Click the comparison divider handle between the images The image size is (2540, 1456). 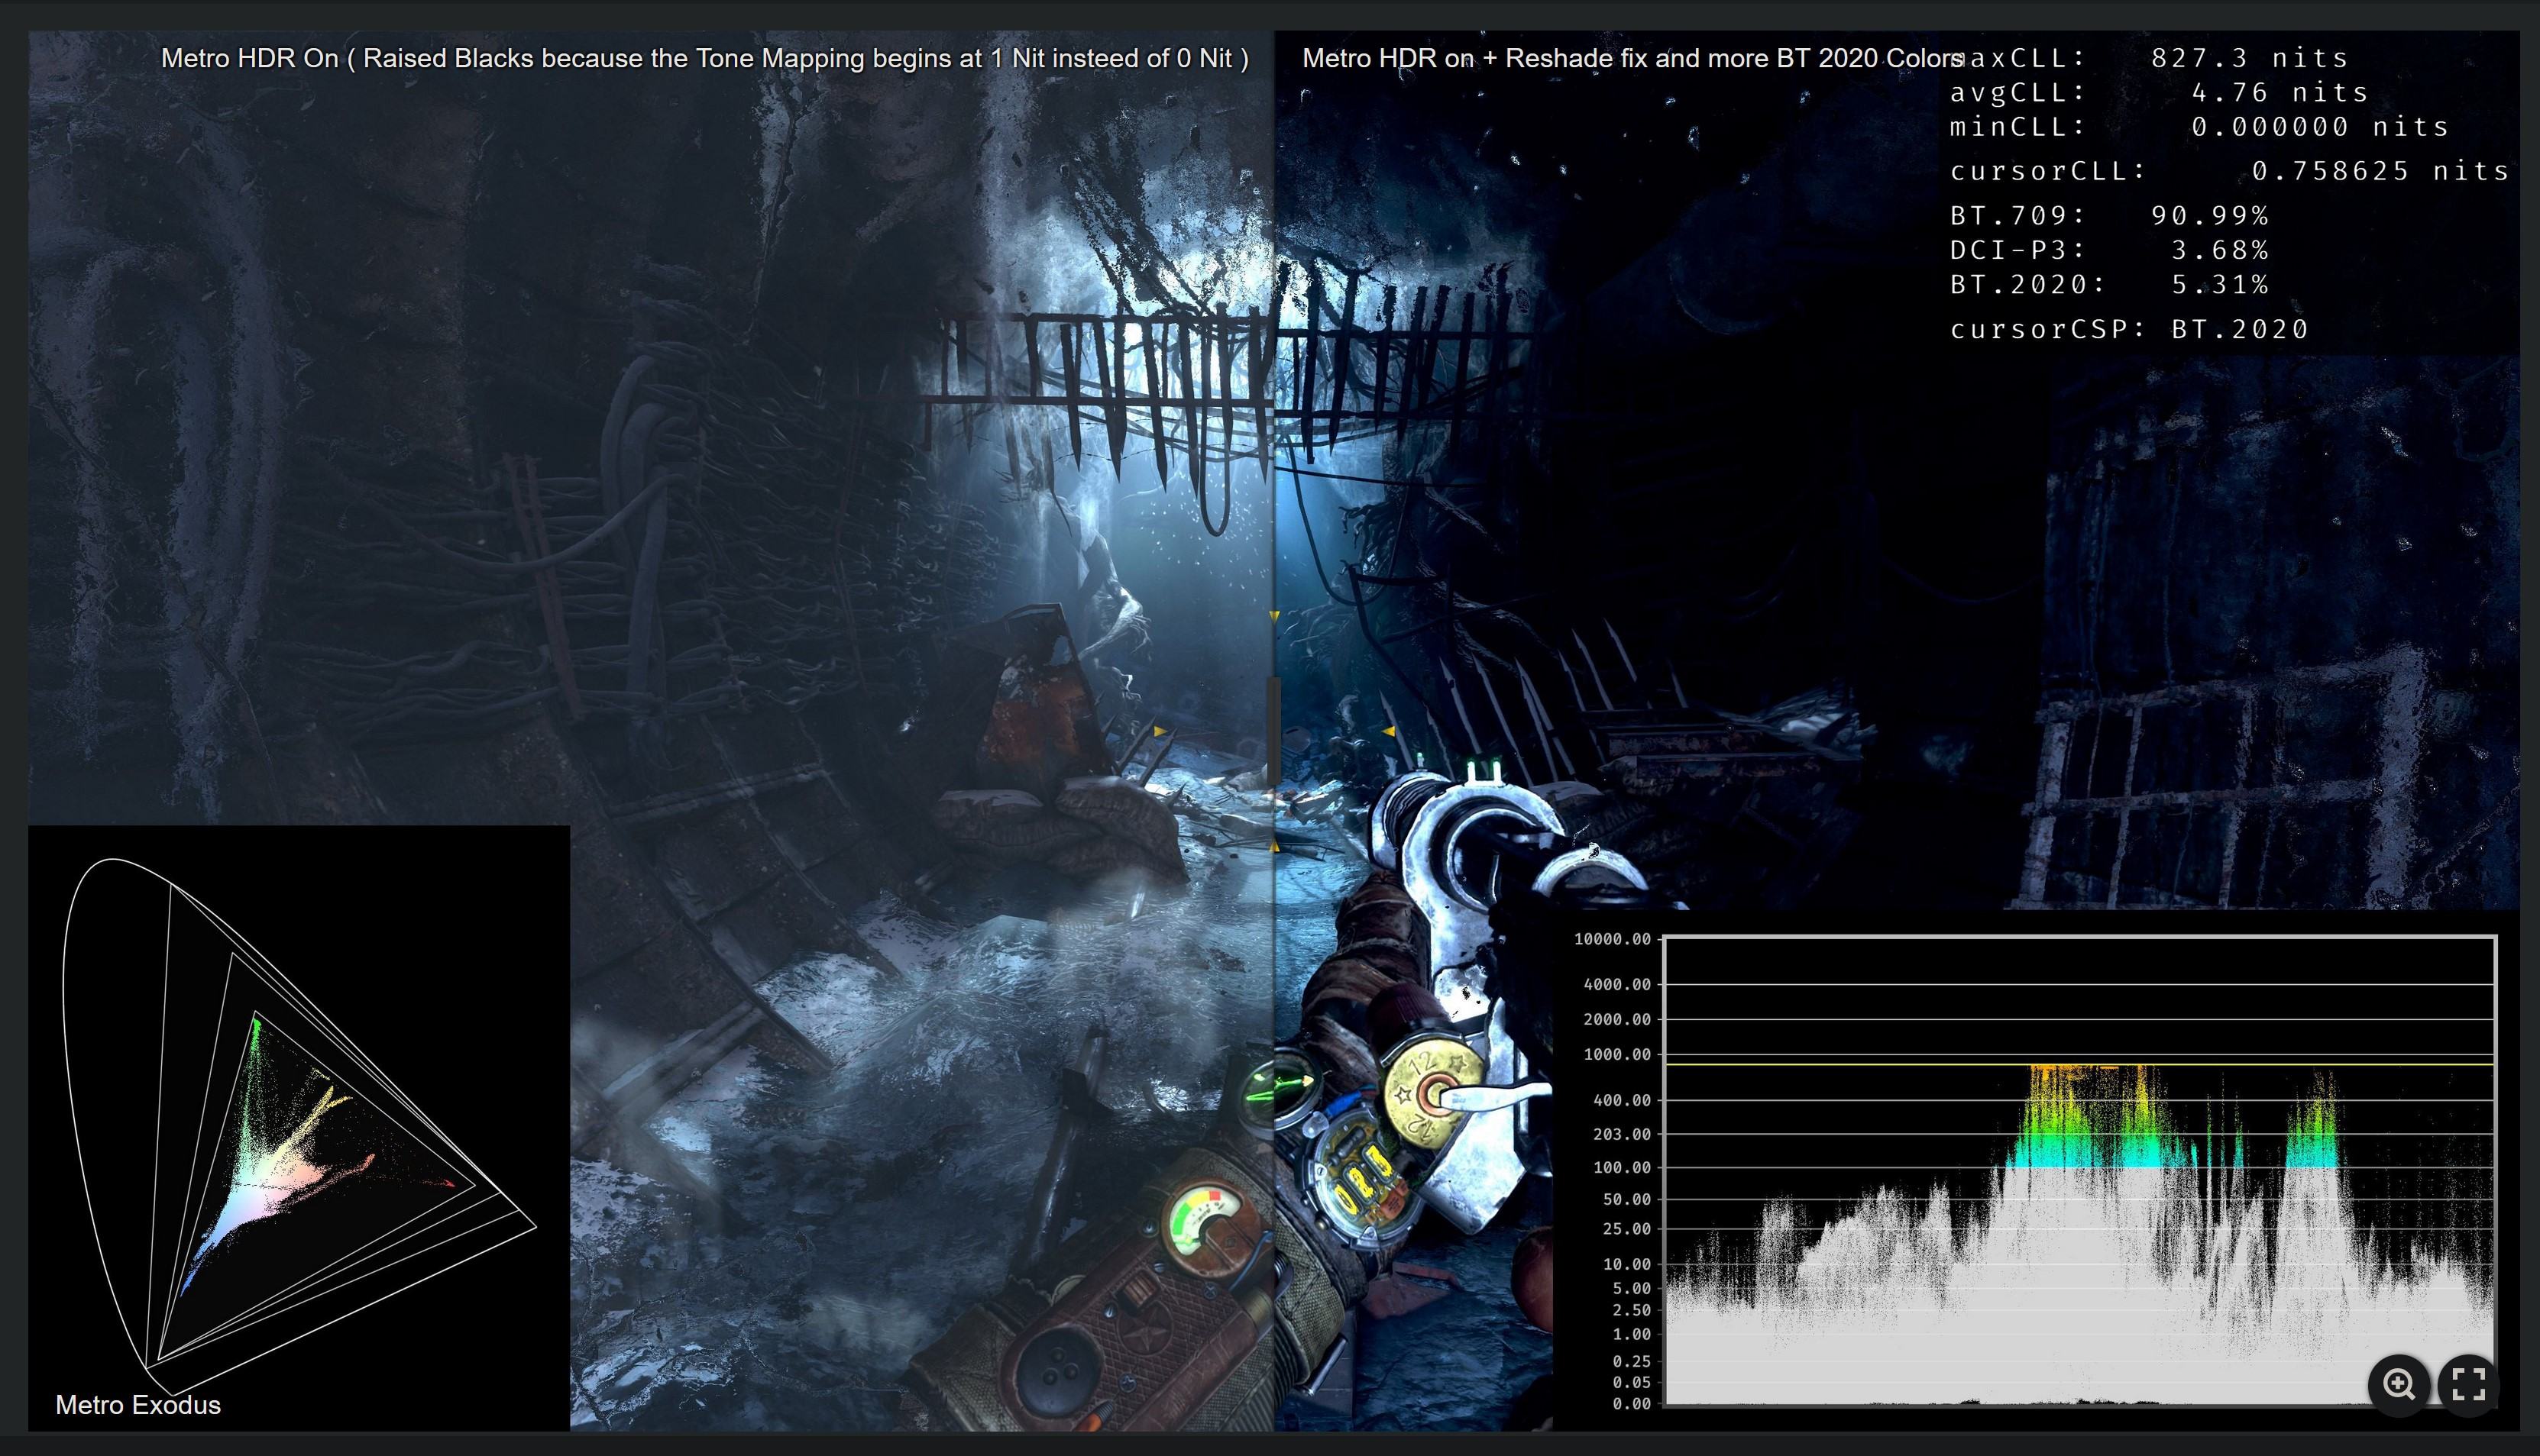pos(1274,731)
